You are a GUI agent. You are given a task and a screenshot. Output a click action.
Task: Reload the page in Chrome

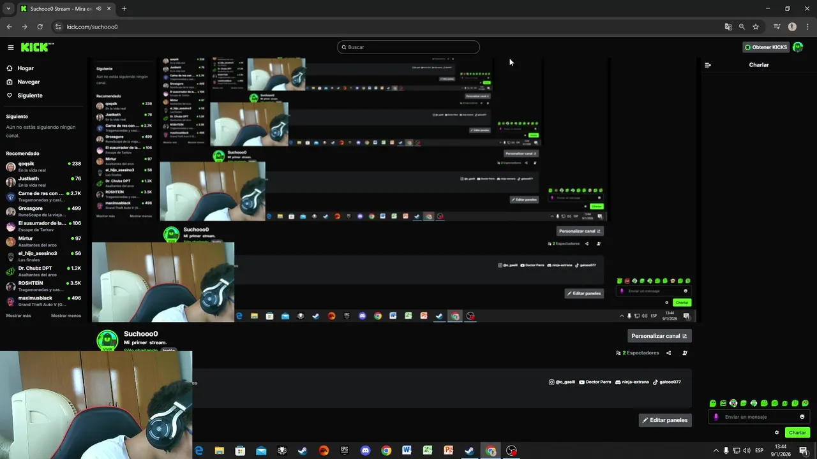(x=40, y=27)
